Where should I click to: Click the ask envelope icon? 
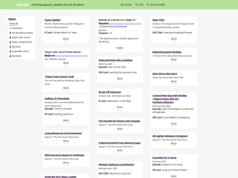point(137,5)
